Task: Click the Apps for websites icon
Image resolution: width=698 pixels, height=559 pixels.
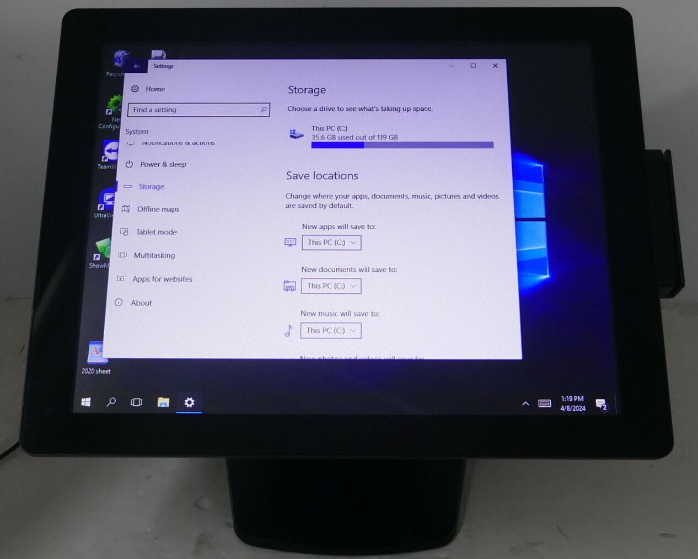Action: coord(120,279)
